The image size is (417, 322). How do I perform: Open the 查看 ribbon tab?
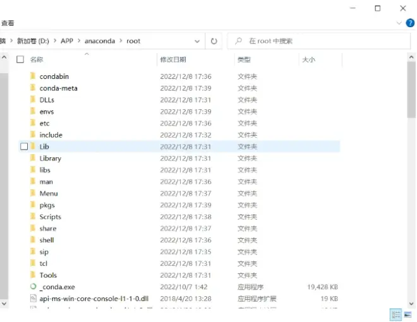pyautogui.click(x=8, y=23)
